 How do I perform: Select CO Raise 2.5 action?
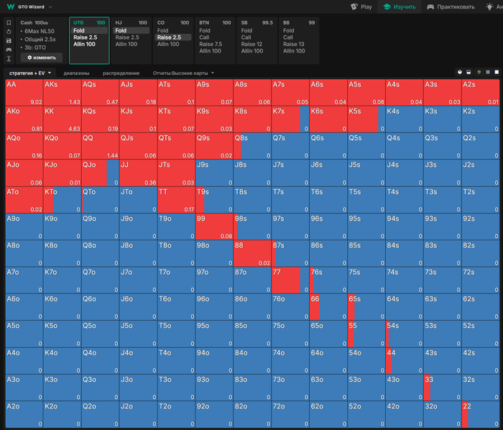coord(173,37)
